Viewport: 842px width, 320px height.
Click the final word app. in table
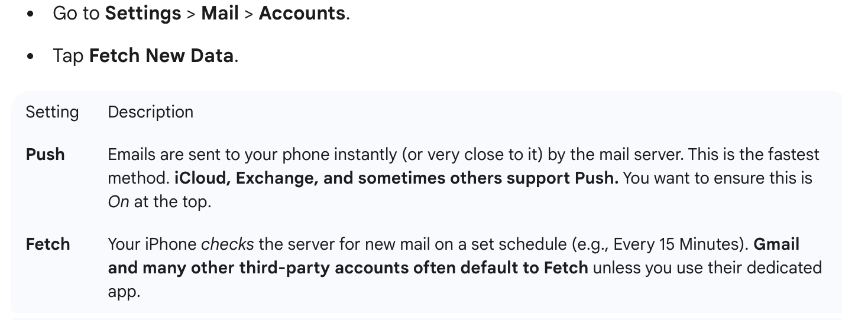click(124, 292)
